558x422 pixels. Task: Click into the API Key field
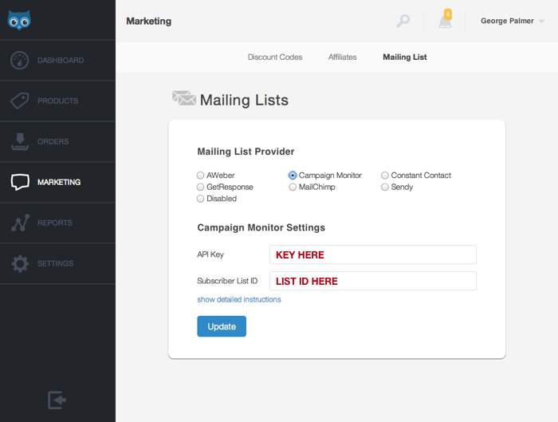pyautogui.click(x=373, y=254)
